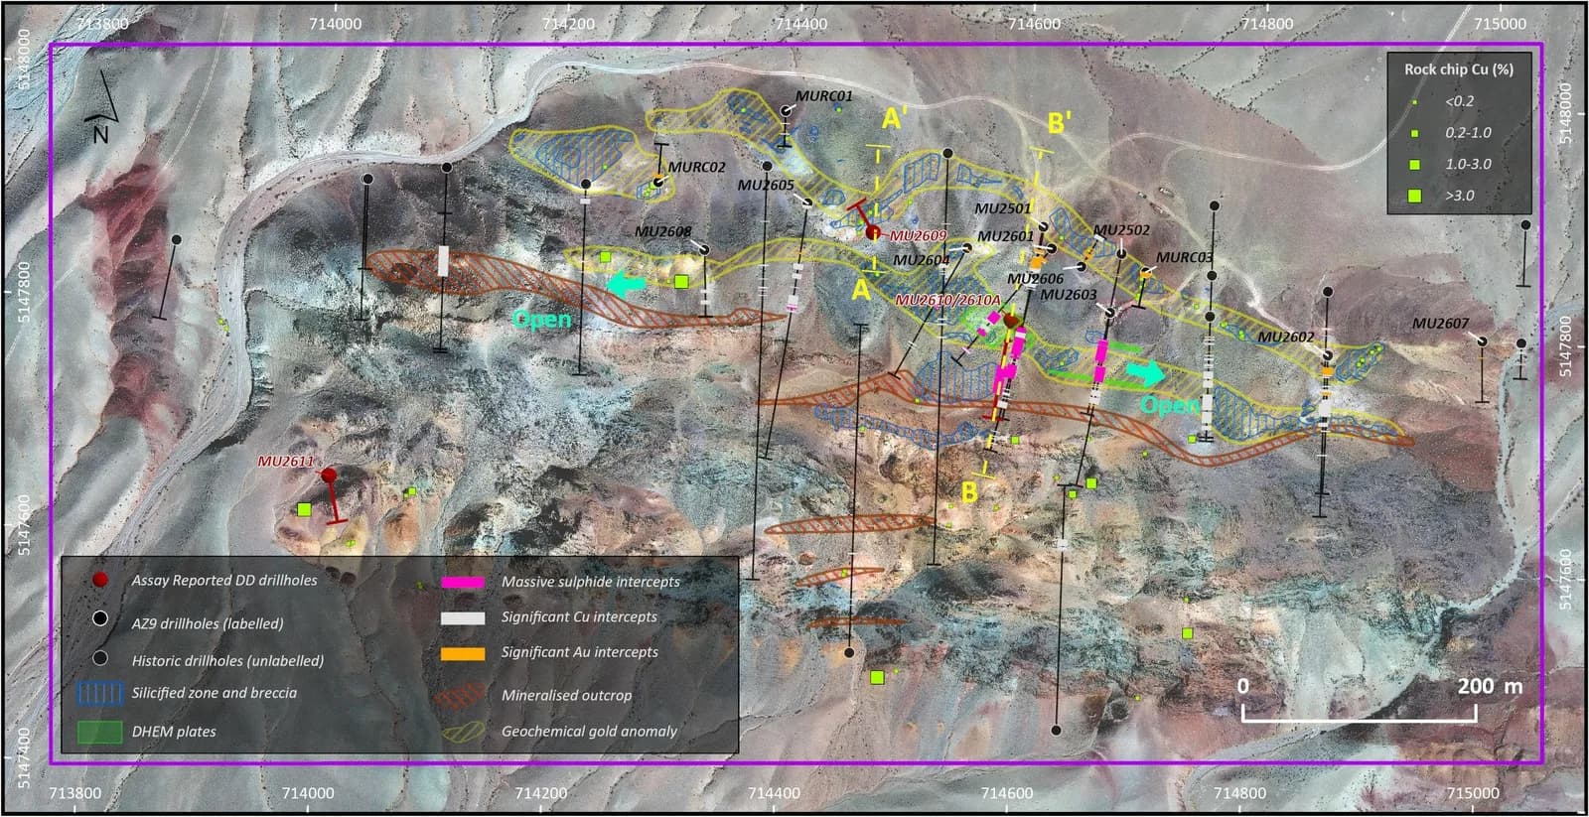This screenshot has width=1589, height=817.
Task: Pick the green DHEM plates legend swatch
Action: [98, 732]
